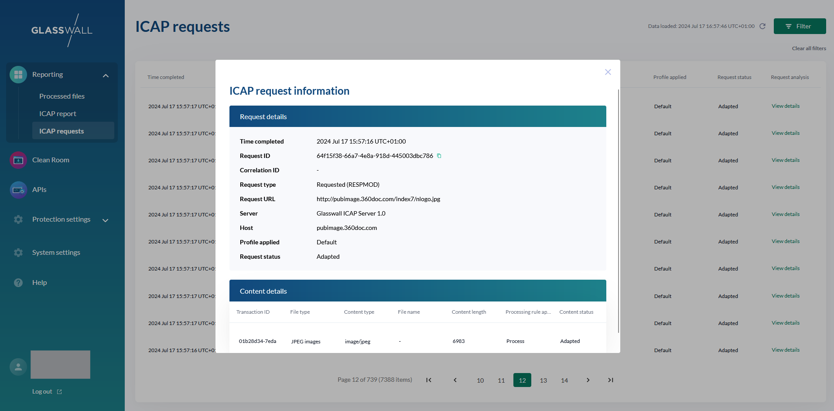Go to the next page arrow

[x=588, y=380]
